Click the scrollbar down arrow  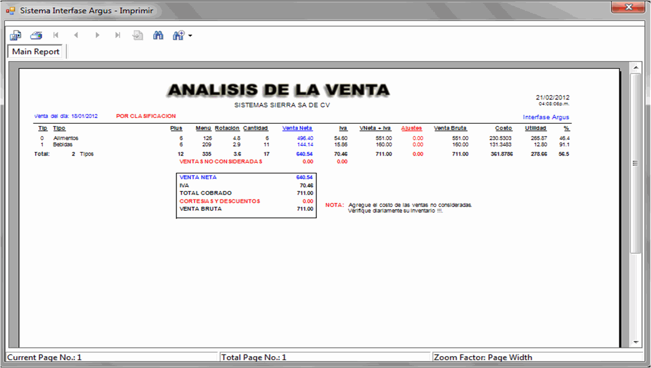(x=635, y=342)
